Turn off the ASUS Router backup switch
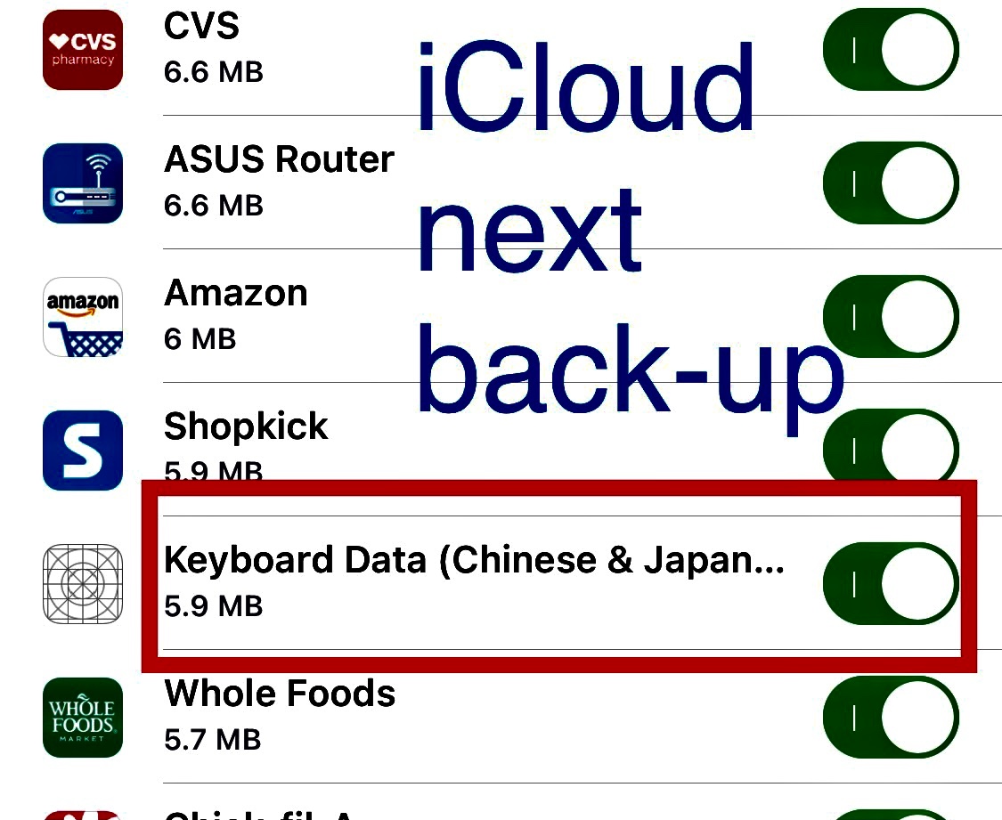The width and height of the screenshot is (1002, 820). coord(890,183)
